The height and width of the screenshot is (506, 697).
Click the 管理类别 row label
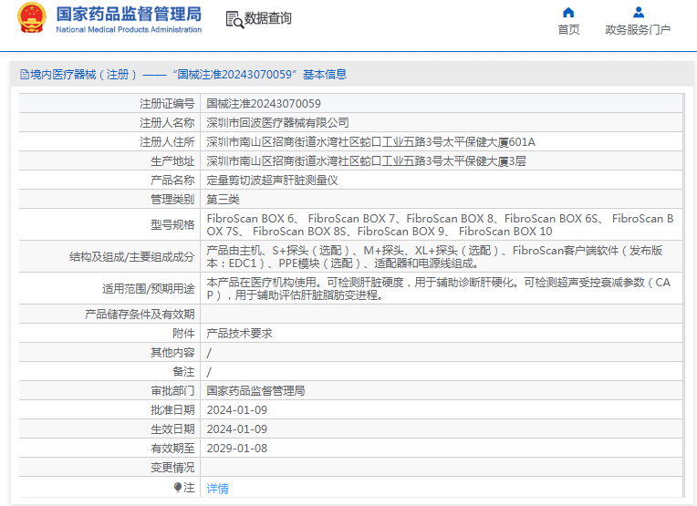click(172, 199)
